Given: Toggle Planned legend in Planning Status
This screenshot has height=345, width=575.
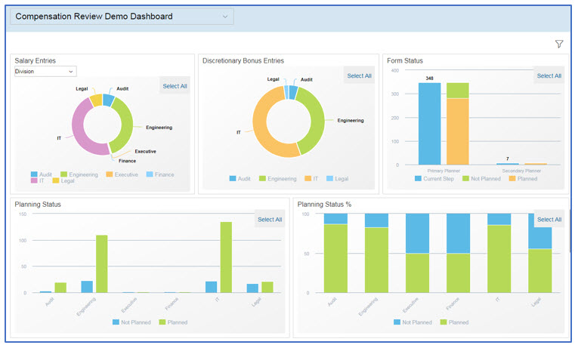Looking at the screenshot, I should [162, 322].
